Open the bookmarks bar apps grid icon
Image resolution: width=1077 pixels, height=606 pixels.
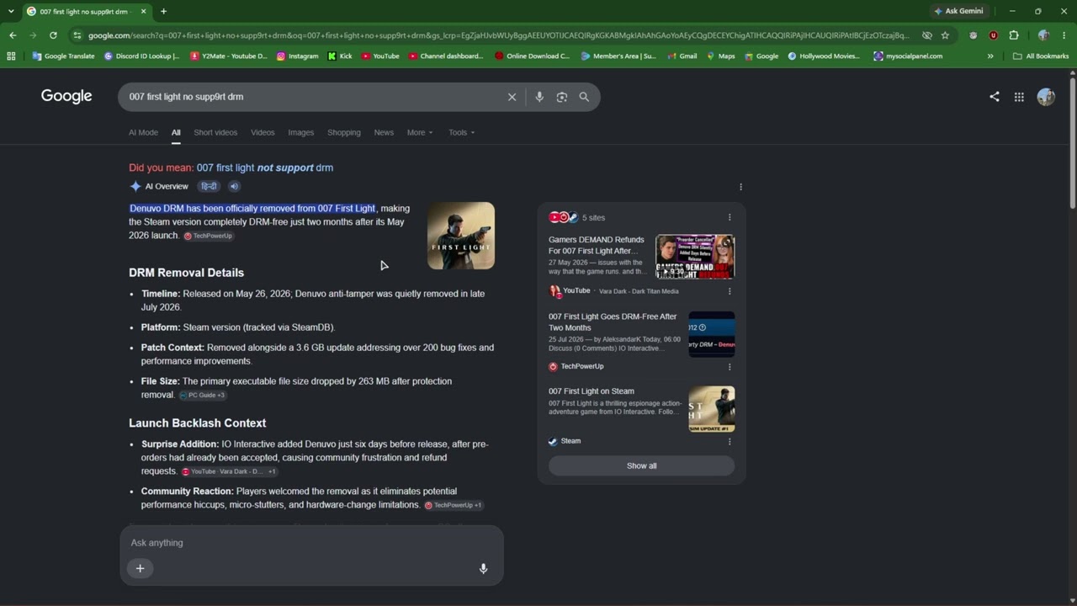click(x=11, y=56)
